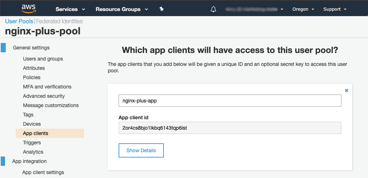
Task: Click the nginx-plus-pool heading
Action: pos(43,31)
